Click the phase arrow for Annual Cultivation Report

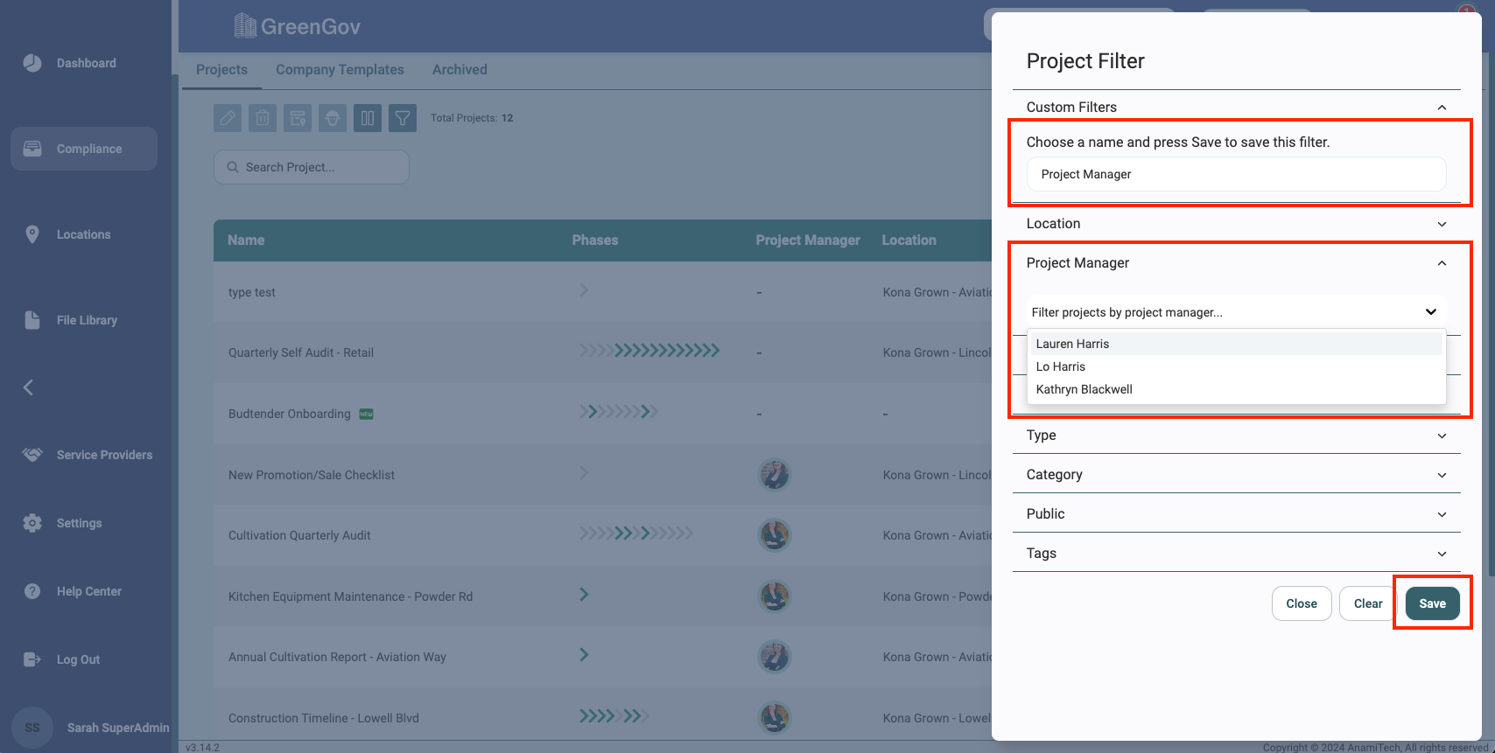(584, 655)
